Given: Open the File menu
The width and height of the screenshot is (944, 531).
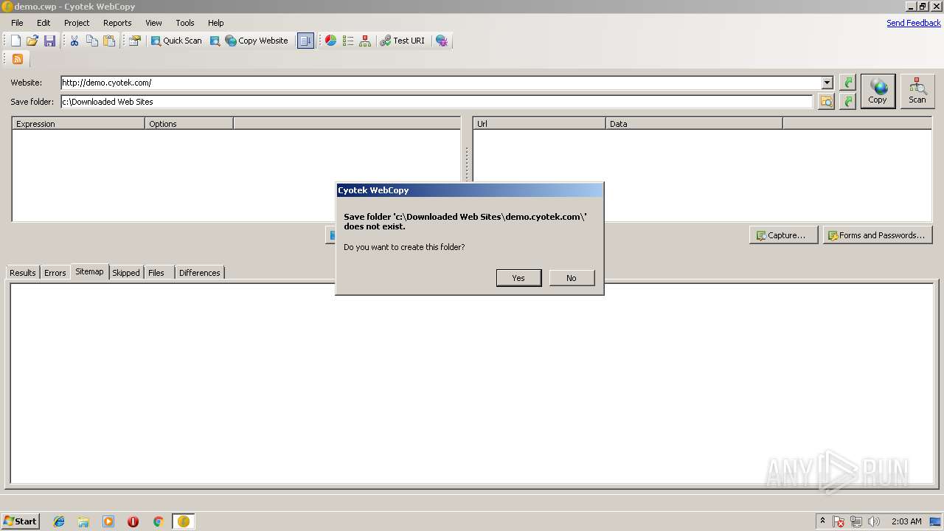Looking at the screenshot, I should (17, 23).
